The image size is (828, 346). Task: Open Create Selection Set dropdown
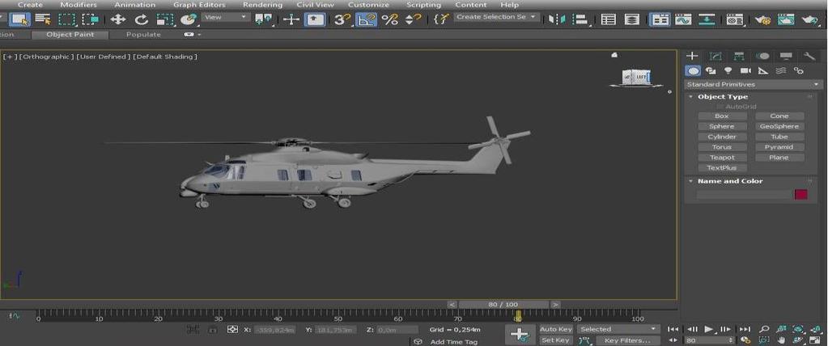(x=497, y=17)
